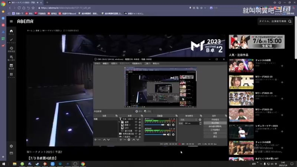Open first mixer channel settings gear
Image resolution: width=297 pixels, height=167 pixels.
click(x=173, y=125)
